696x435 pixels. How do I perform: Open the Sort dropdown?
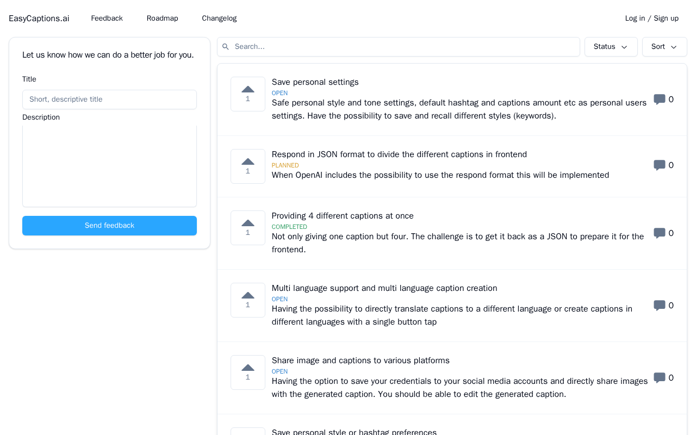(x=664, y=47)
